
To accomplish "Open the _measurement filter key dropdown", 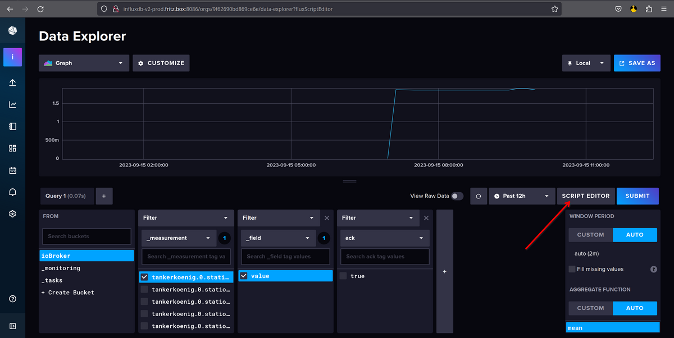I will (x=179, y=238).
